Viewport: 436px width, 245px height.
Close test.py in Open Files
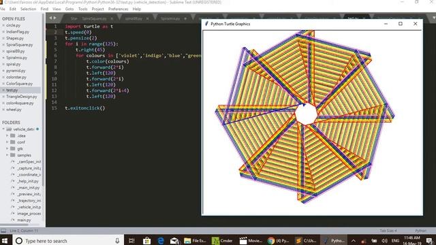coord(3,90)
